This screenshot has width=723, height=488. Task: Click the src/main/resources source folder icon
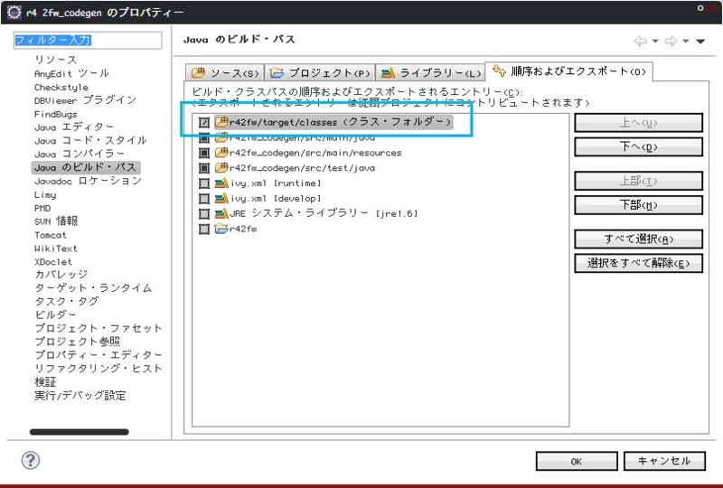[221, 152]
